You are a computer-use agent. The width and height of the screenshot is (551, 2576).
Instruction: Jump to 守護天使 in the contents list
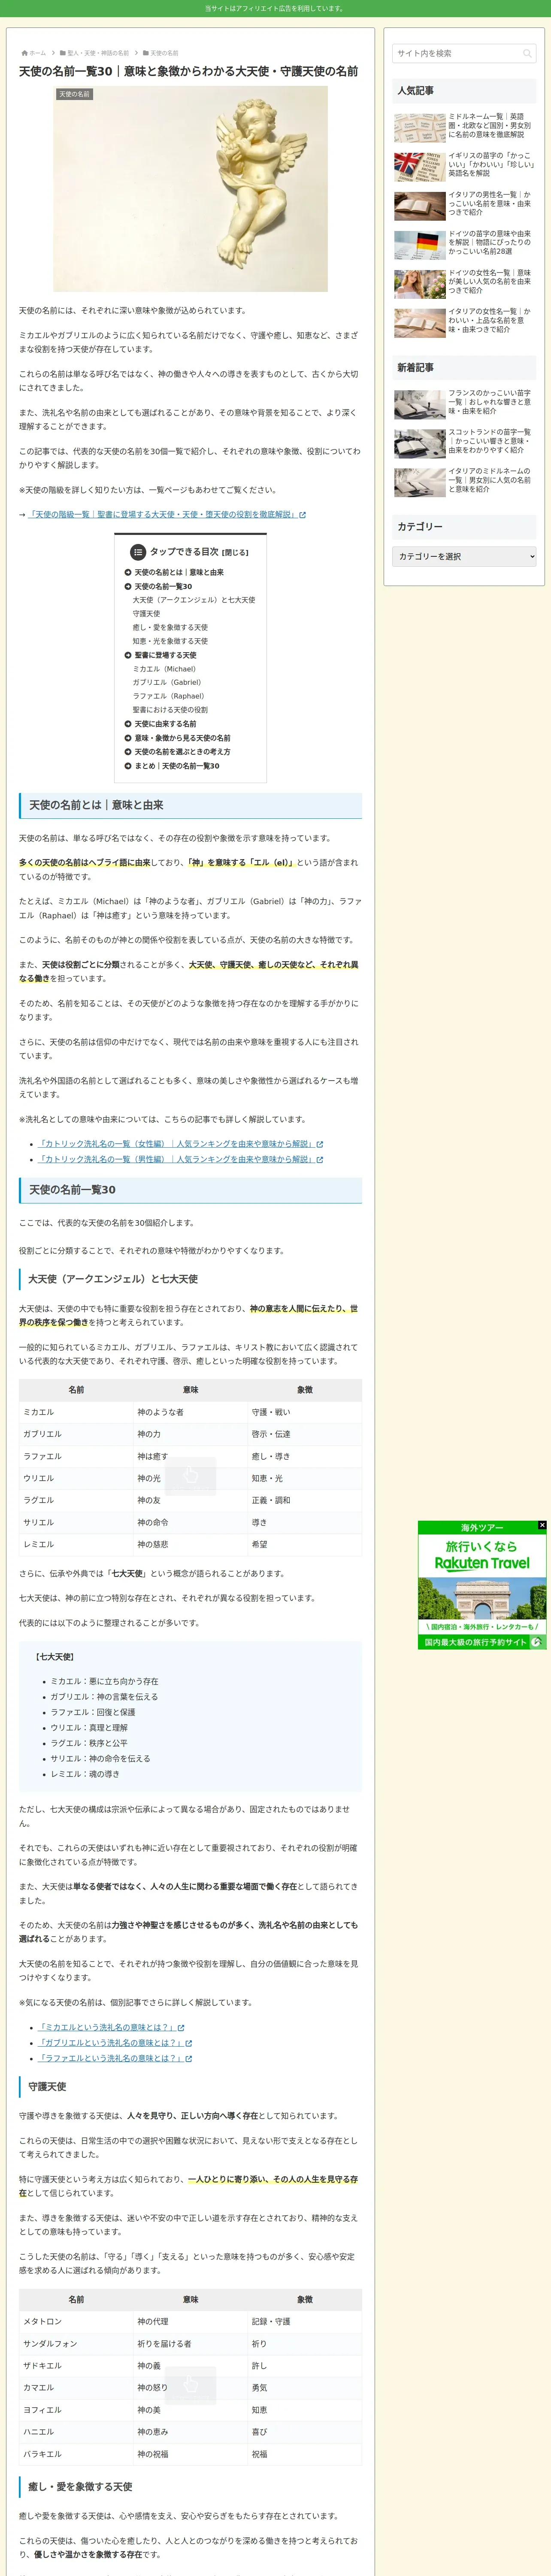146,614
